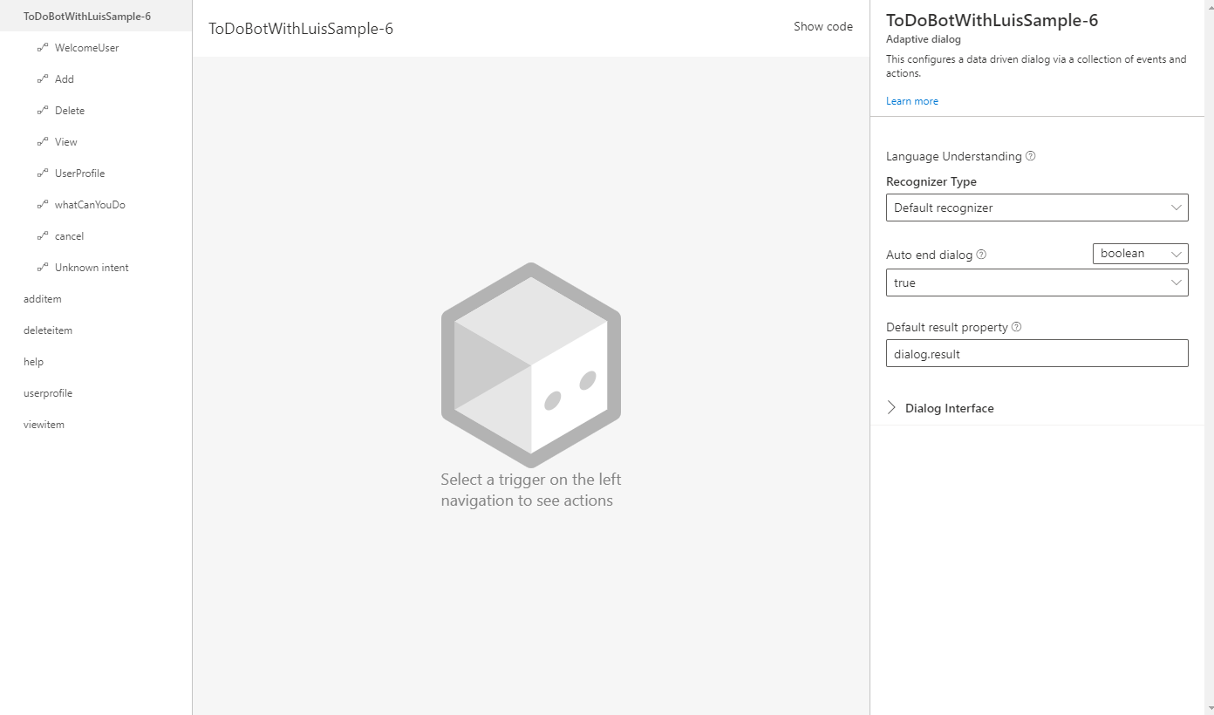Click the trigger icon beside Unknown intent
Screen dimensions: 1214x715
(43, 268)
